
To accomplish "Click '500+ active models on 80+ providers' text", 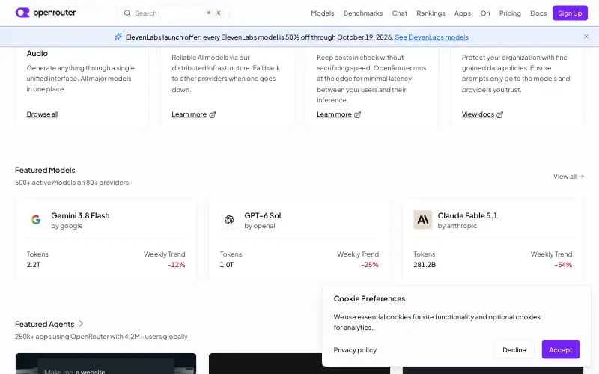I will click(72, 183).
